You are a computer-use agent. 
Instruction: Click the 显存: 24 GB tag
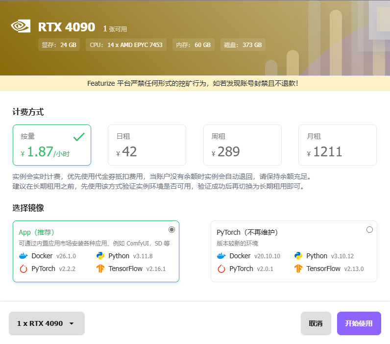pyautogui.click(x=59, y=45)
